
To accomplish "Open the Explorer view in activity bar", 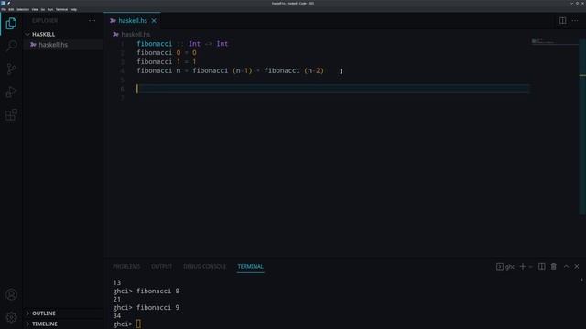I will (x=11, y=24).
